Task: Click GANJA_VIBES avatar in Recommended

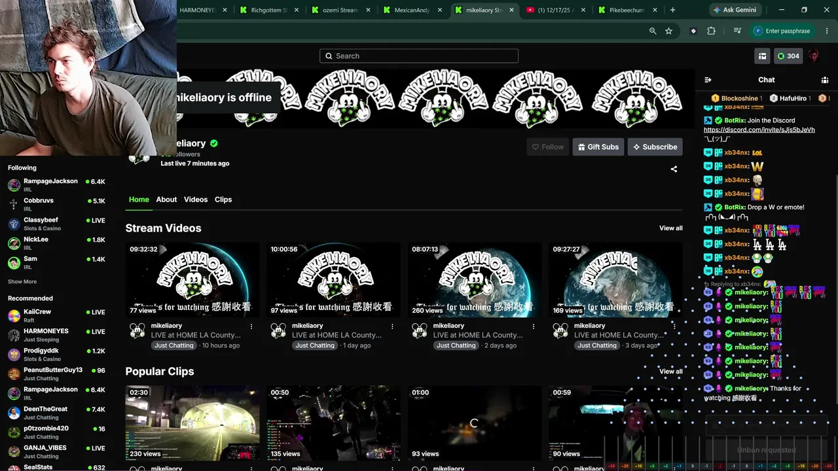Action: point(14,451)
